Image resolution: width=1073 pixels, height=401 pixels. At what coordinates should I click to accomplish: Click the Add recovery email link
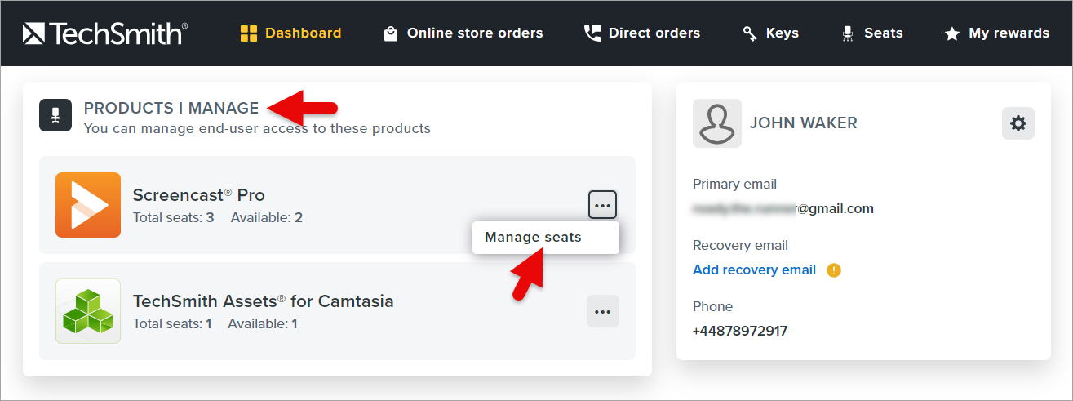click(x=754, y=270)
